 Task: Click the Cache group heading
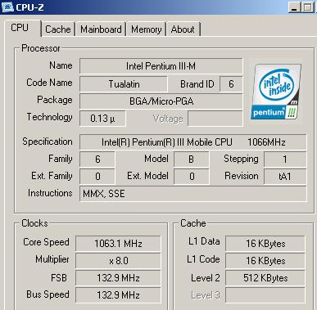coord(193,223)
